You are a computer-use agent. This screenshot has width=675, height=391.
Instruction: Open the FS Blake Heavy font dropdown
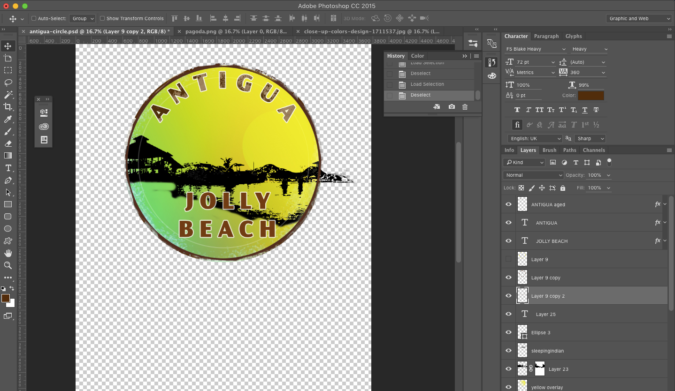536,49
